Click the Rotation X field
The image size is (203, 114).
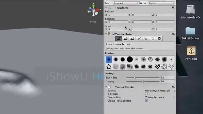118,22
